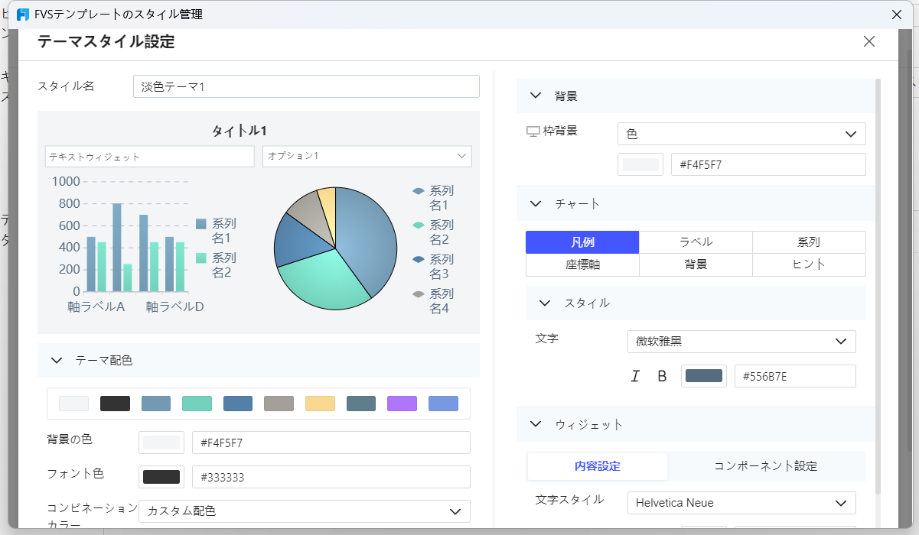Image resolution: width=919 pixels, height=535 pixels.
Task: Click the taupe gray theme color swatch
Action: point(279,404)
